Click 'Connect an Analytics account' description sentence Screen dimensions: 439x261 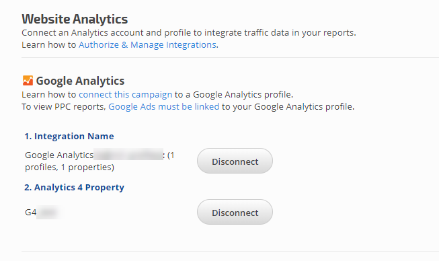[x=189, y=33]
